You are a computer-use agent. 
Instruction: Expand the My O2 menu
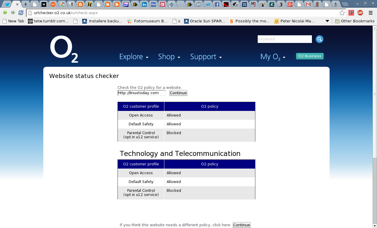[273, 57]
